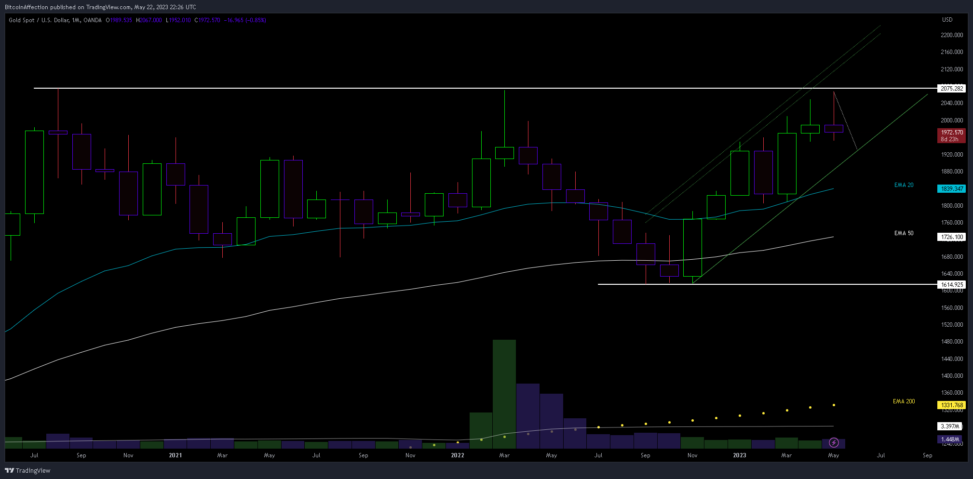
Task: Click the low value L1952.010
Action: (178, 20)
